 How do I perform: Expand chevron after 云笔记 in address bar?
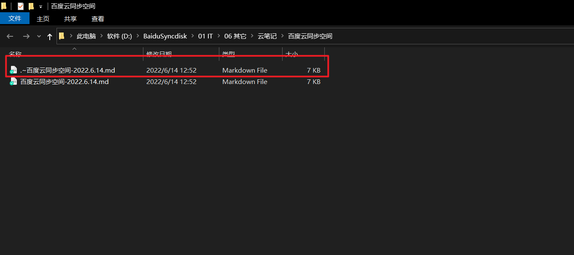click(x=283, y=36)
